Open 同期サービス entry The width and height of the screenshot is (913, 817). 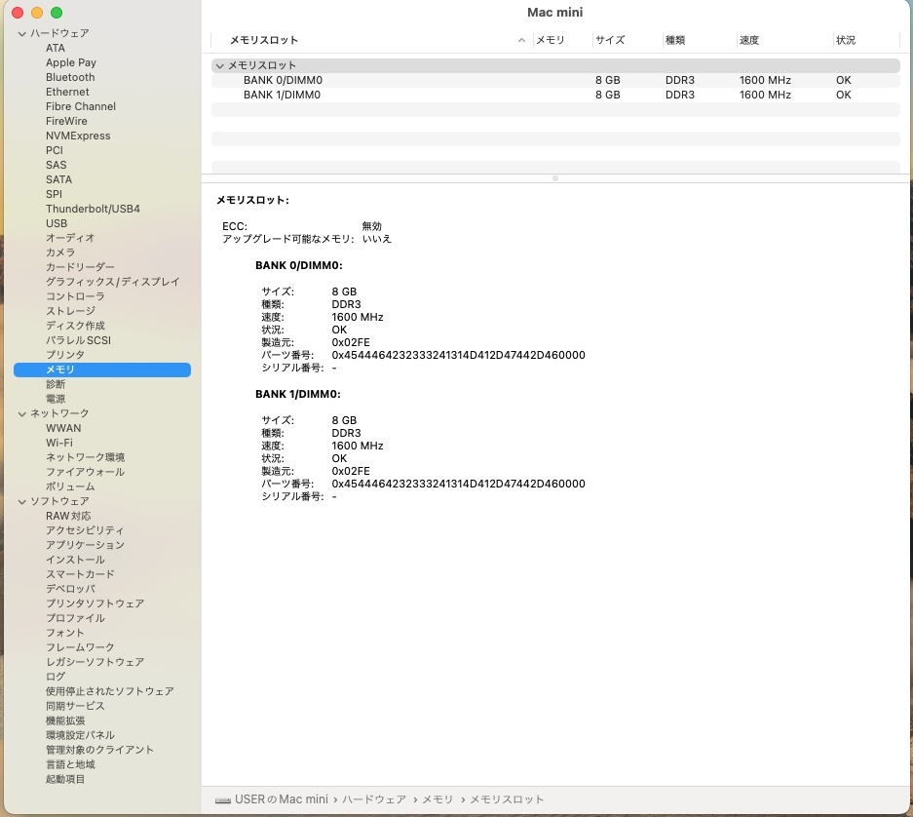75,706
